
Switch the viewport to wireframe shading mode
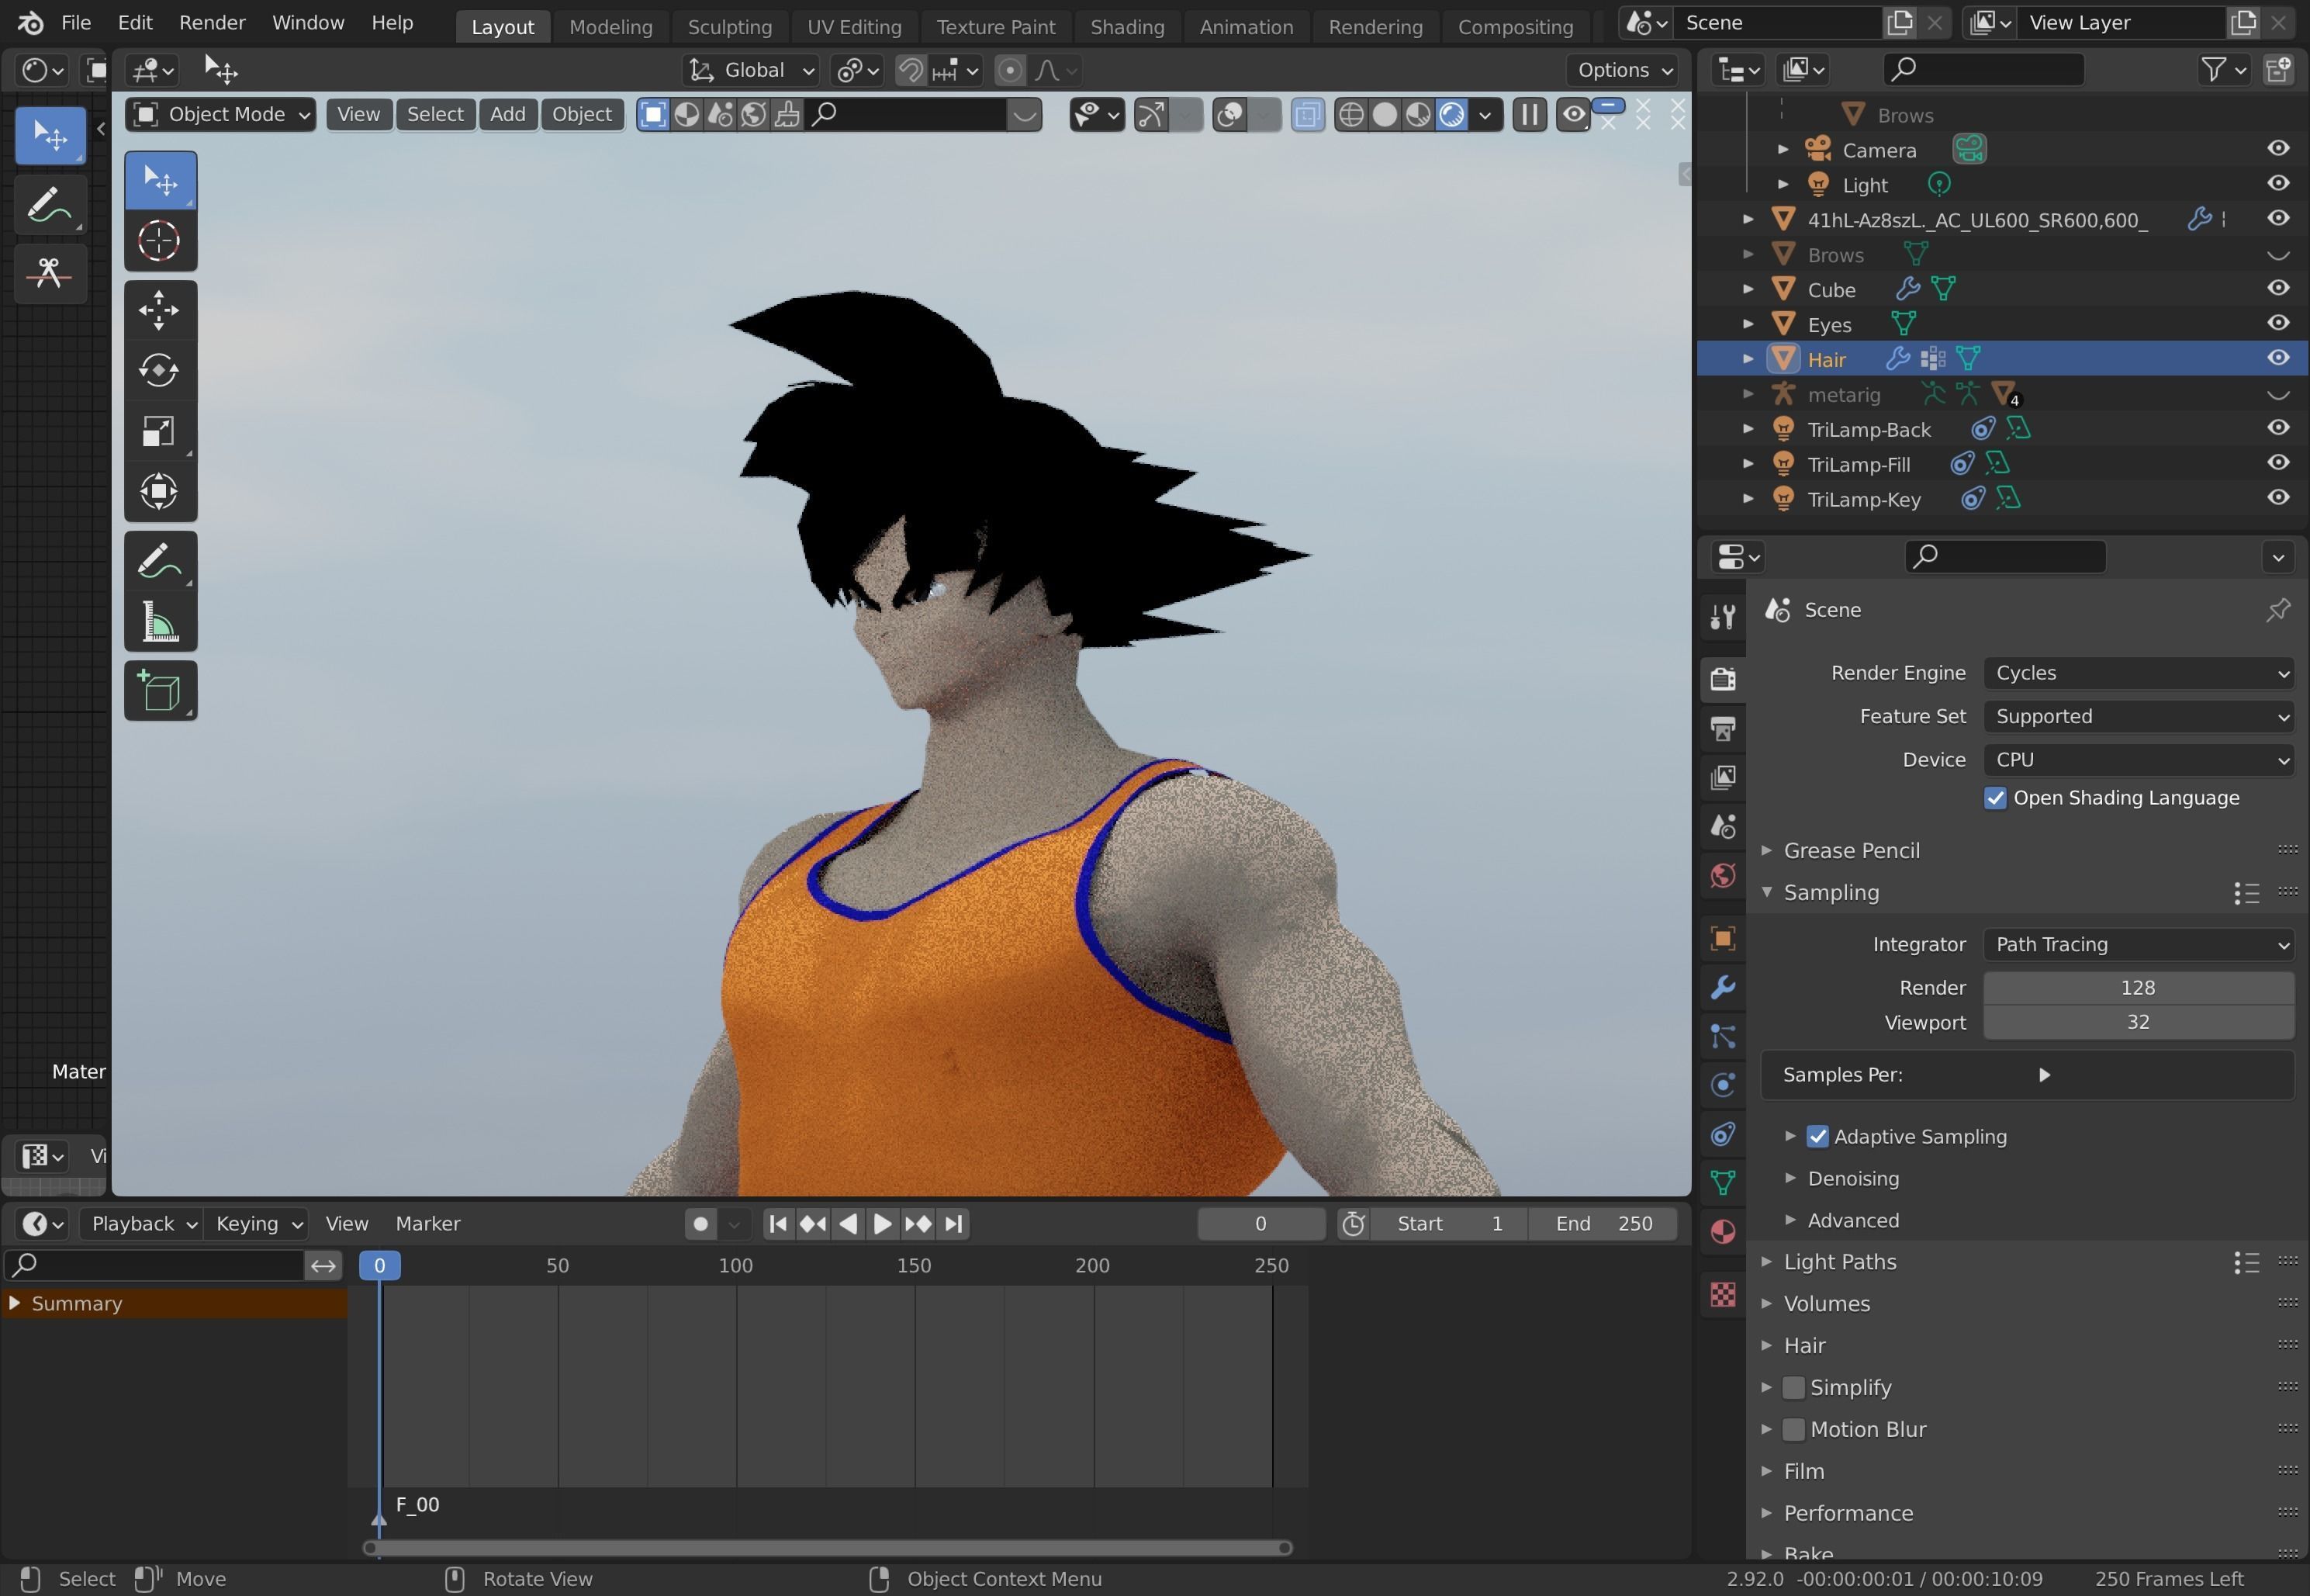click(x=1351, y=115)
